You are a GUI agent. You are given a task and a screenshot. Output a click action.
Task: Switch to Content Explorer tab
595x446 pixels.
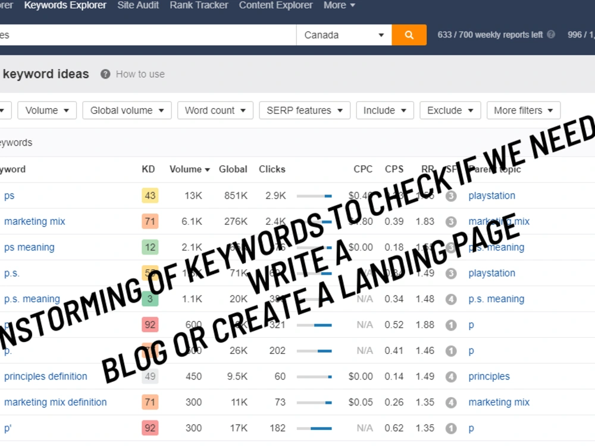275,5
